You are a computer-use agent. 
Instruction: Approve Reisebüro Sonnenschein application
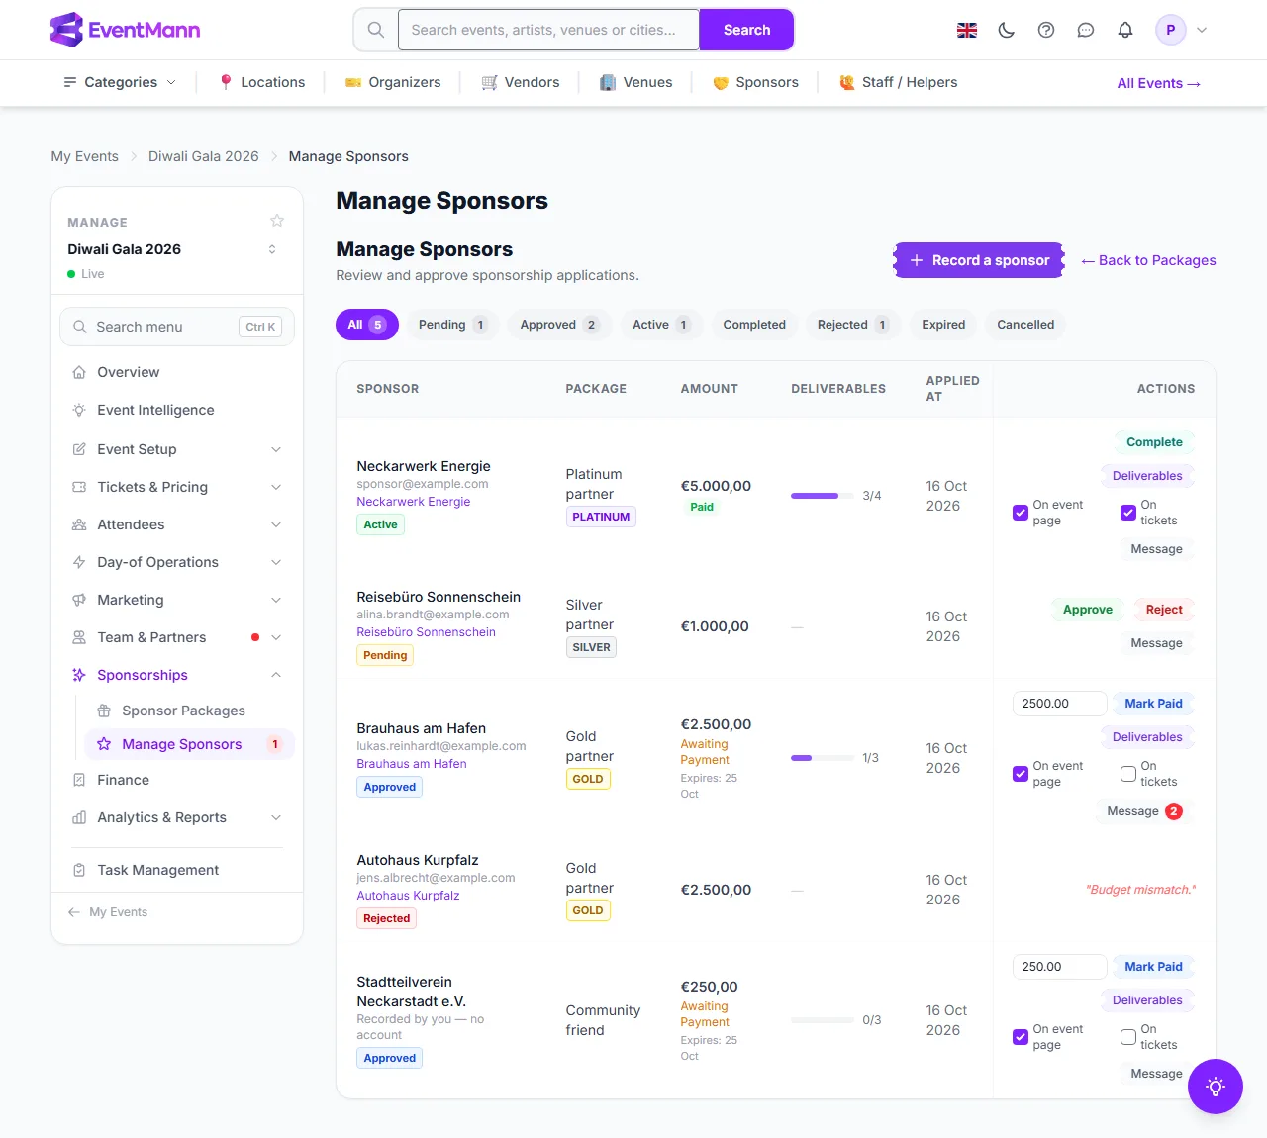pos(1088,610)
